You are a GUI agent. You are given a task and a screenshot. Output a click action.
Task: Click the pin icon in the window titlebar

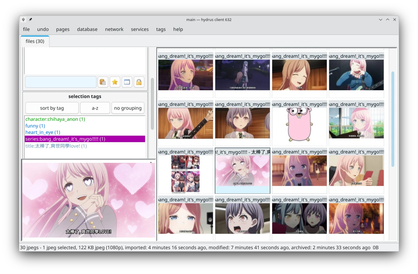click(x=30, y=20)
